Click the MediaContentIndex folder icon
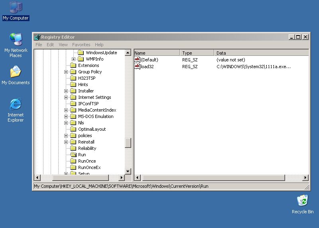319x228 pixels. tap(73, 110)
